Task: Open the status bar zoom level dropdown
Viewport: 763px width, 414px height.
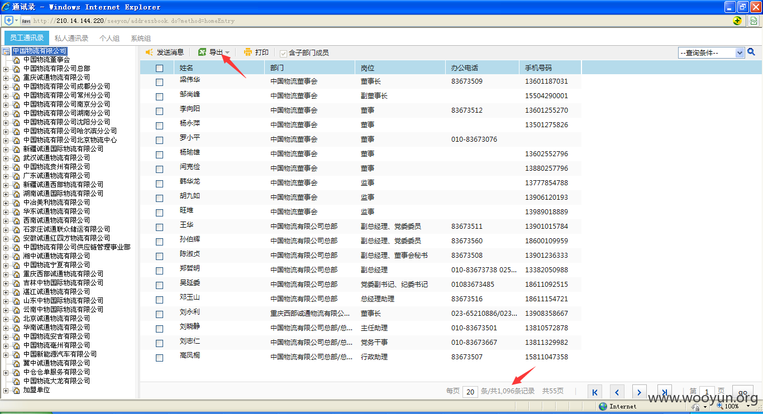Action: pos(747,407)
